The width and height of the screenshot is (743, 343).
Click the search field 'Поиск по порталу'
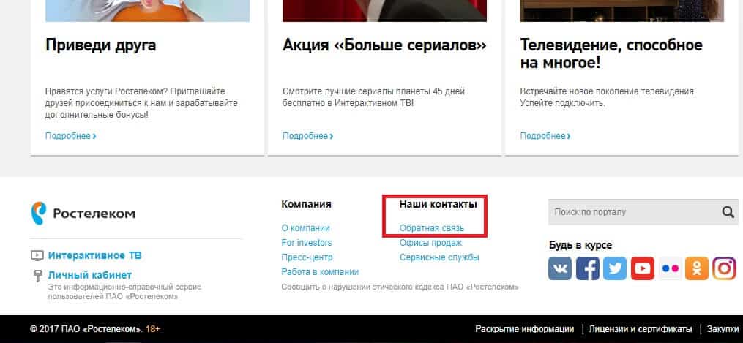[631, 212]
